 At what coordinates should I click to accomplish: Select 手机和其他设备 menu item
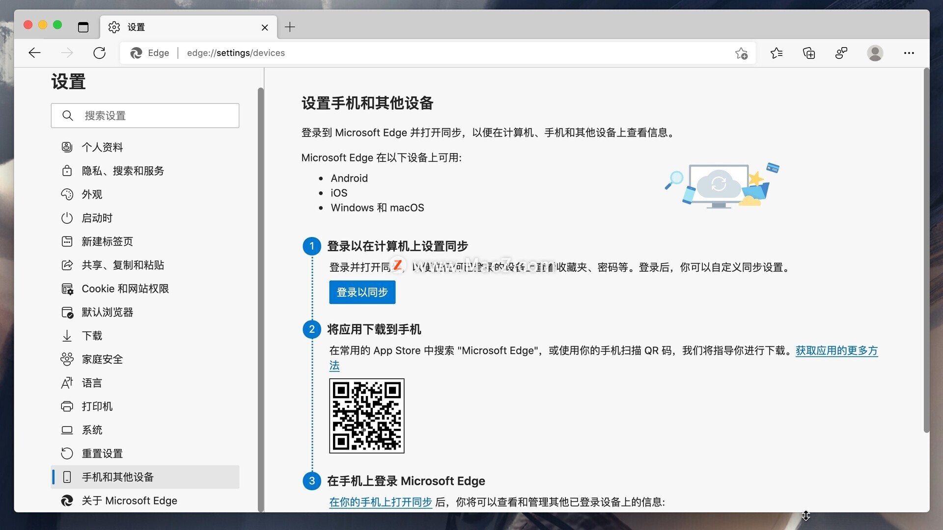coord(145,477)
